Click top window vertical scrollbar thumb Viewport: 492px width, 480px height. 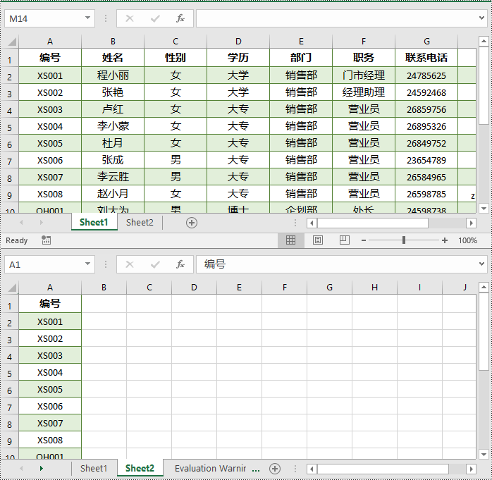(x=484, y=86)
